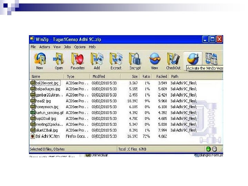248x186 pixels.
Task: Select the file balpackages.jpg
Action: [x=48, y=89]
